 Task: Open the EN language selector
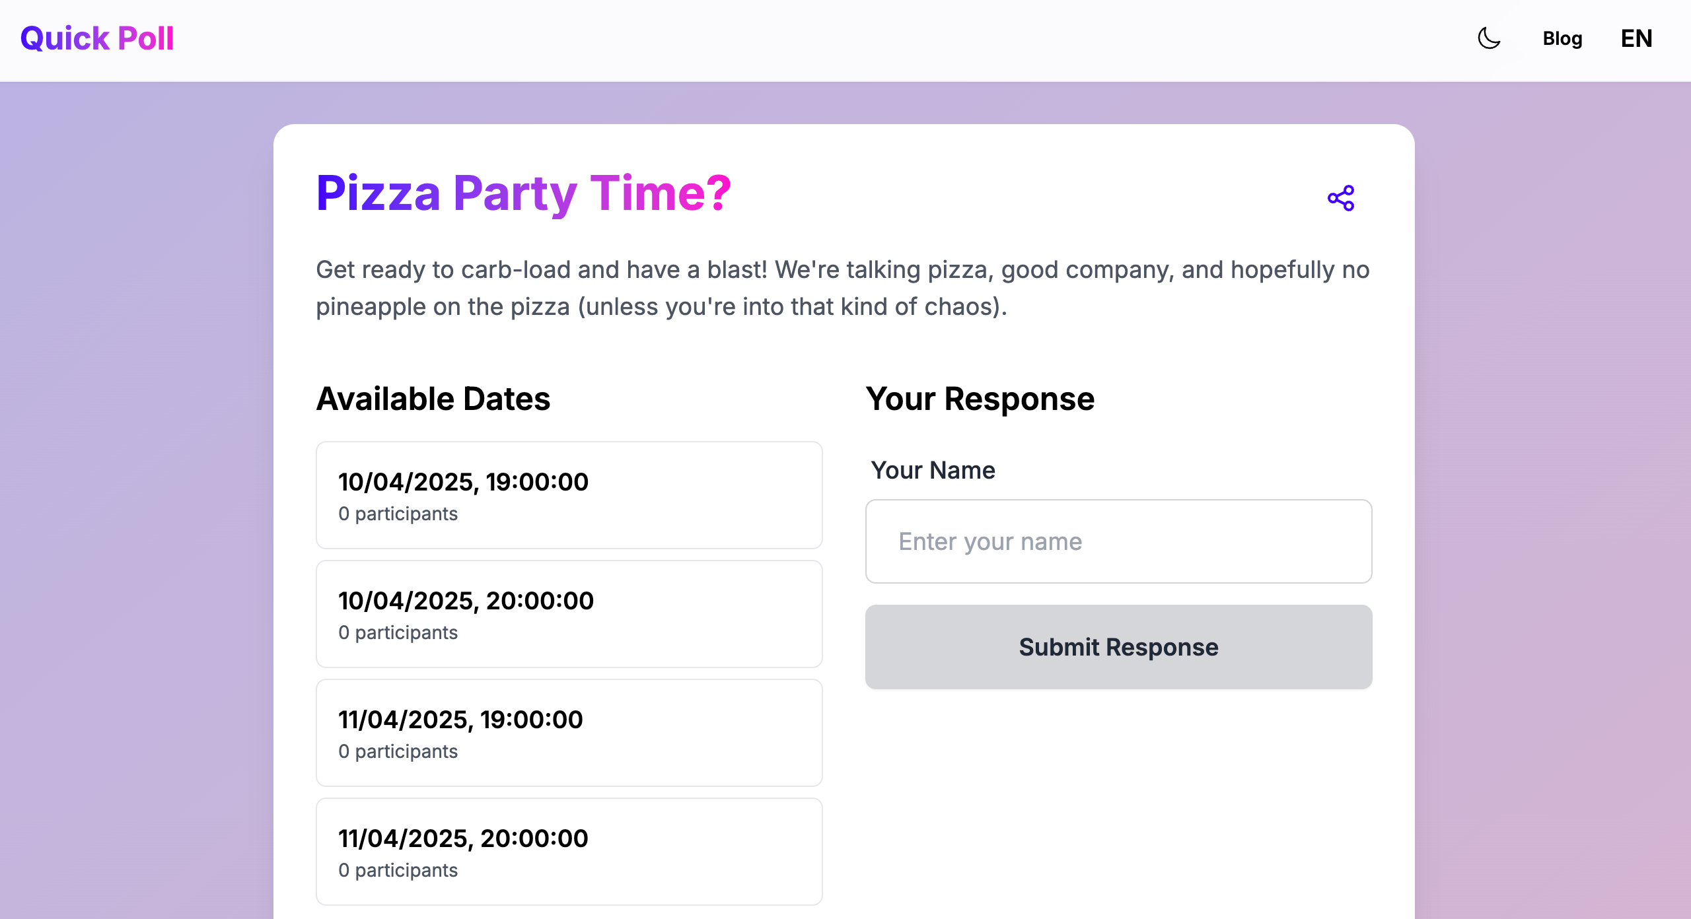coord(1636,38)
